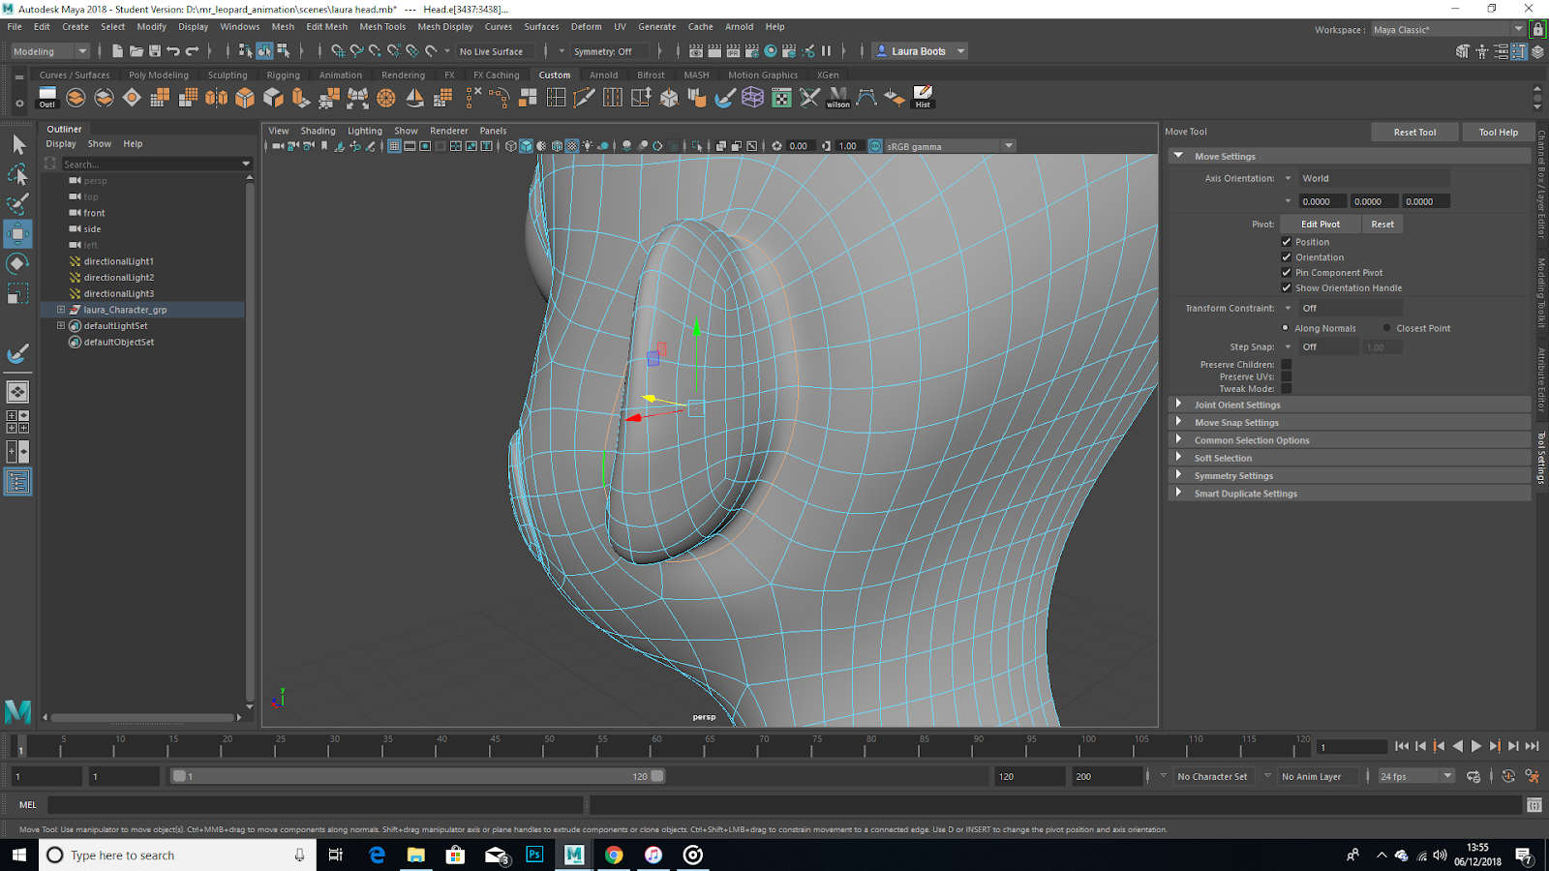Click the Reset Tool button
This screenshot has height=871, width=1549.
pyautogui.click(x=1414, y=132)
